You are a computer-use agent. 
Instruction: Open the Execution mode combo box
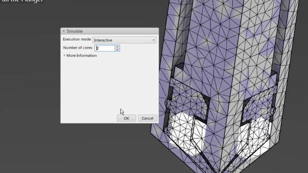[x=124, y=40]
